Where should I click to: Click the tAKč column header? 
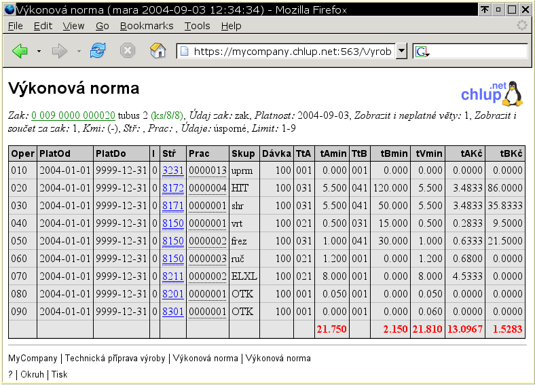pos(465,153)
